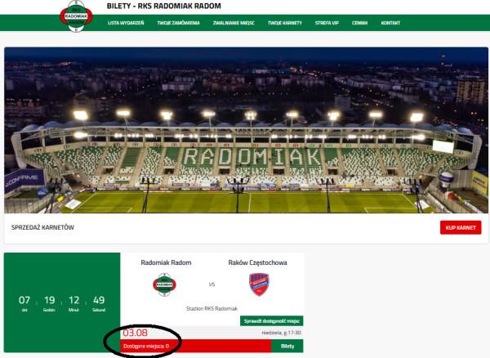Click the Raków Częstochowa team name
The height and width of the screenshot is (358, 490).
coord(257,262)
